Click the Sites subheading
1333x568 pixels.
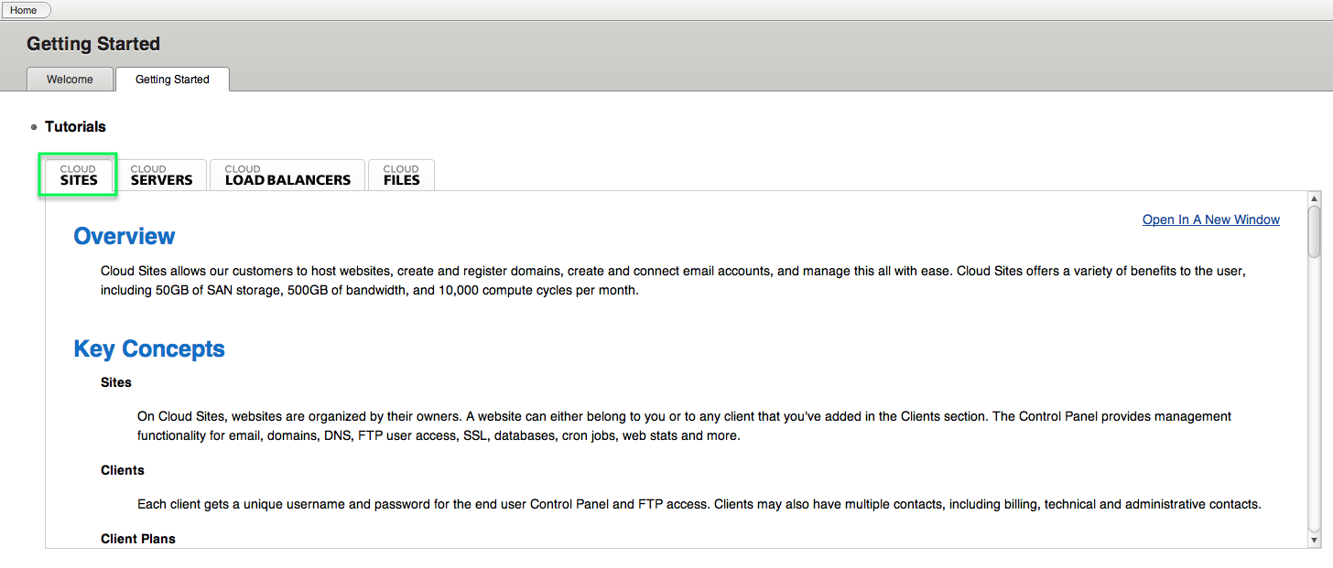[116, 382]
